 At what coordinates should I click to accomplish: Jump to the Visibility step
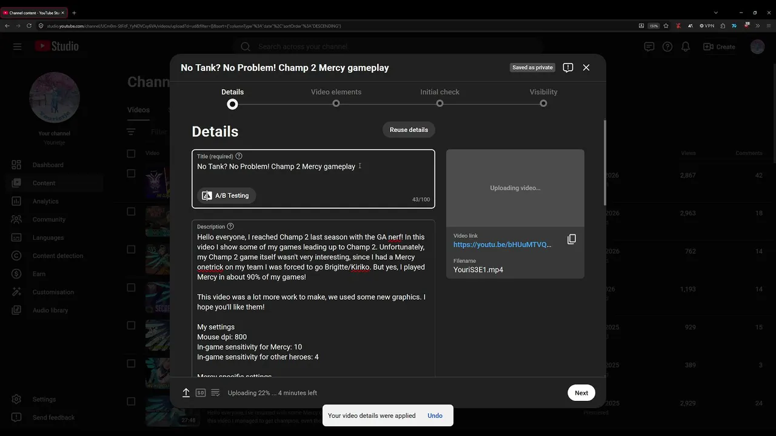[543, 98]
